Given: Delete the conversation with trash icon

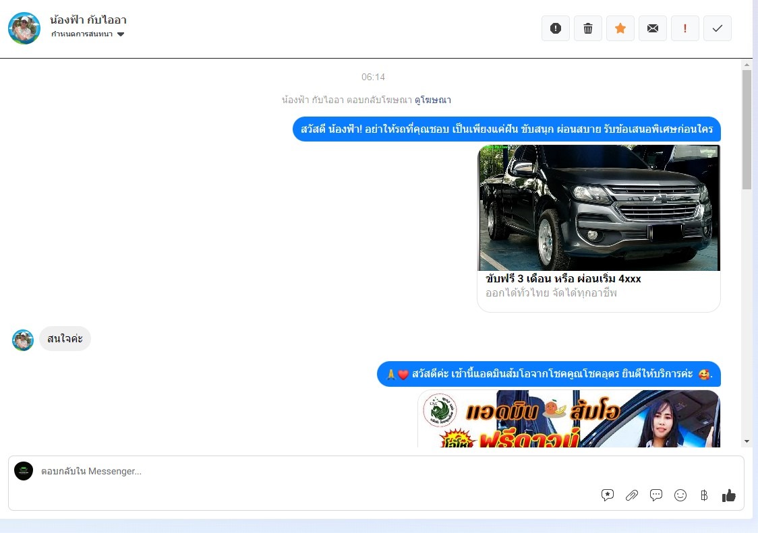Looking at the screenshot, I should 588,28.
